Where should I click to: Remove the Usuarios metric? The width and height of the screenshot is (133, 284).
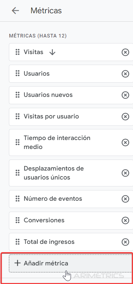click(125, 74)
